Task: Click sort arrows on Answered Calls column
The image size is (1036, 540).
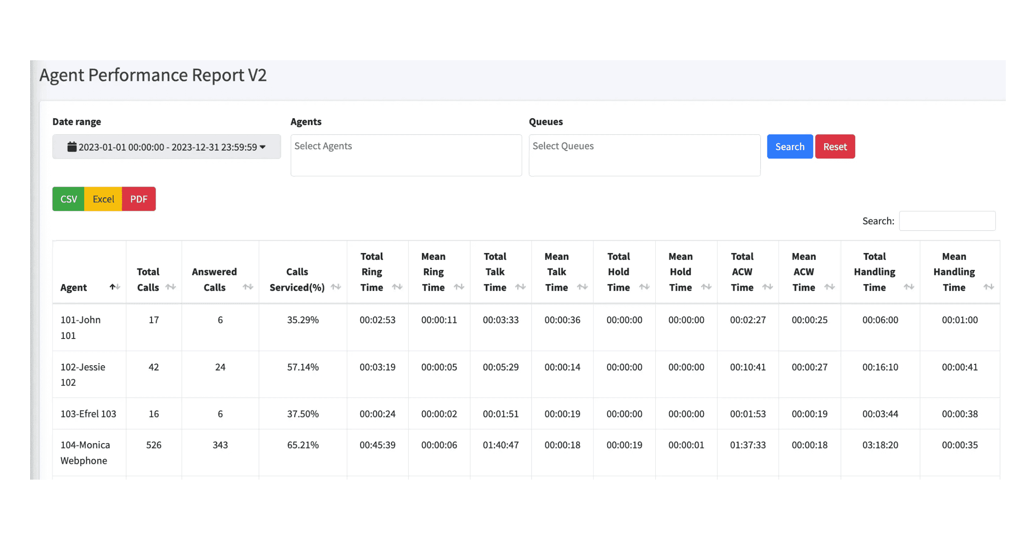Action: (x=248, y=287)
